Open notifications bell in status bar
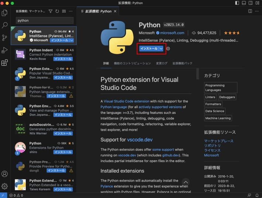 point(257,195)
